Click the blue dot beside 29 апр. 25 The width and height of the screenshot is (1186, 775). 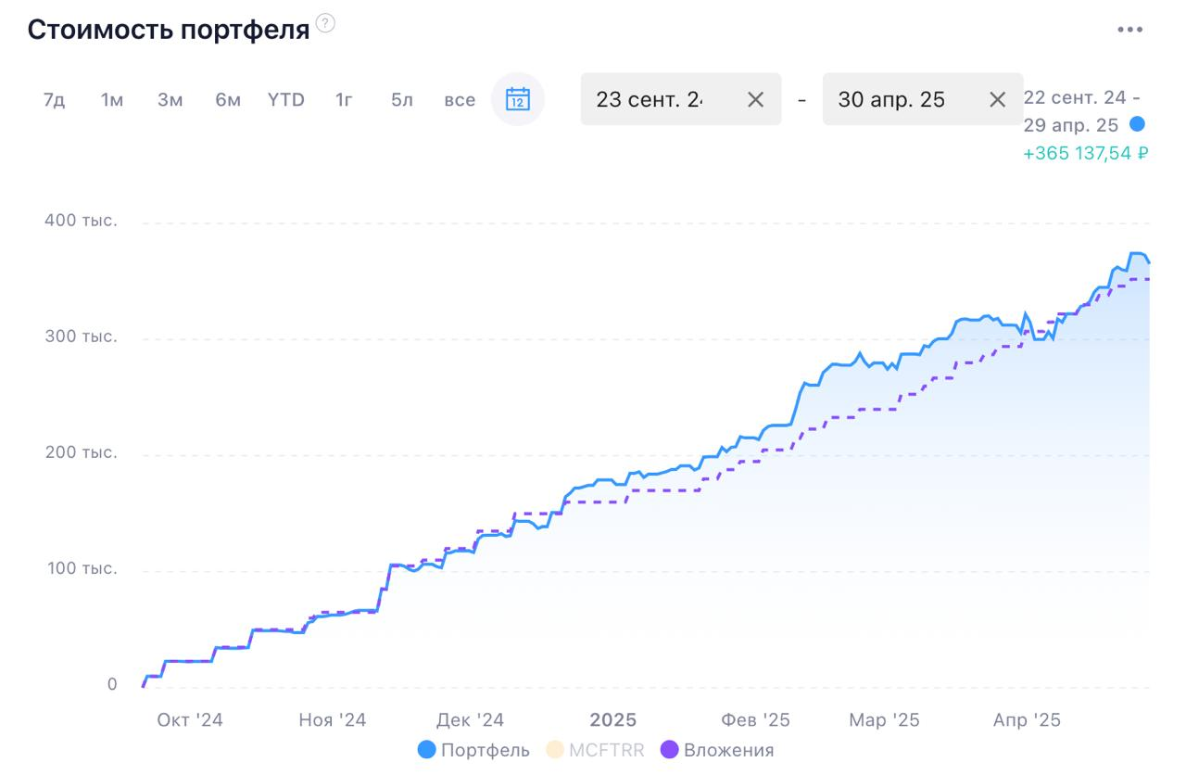tap(1138, 124)
